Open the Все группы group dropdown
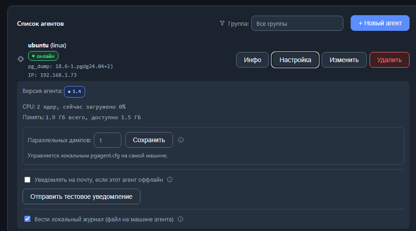The width and height of the screenshot is (416, 231). coord(297,23)
